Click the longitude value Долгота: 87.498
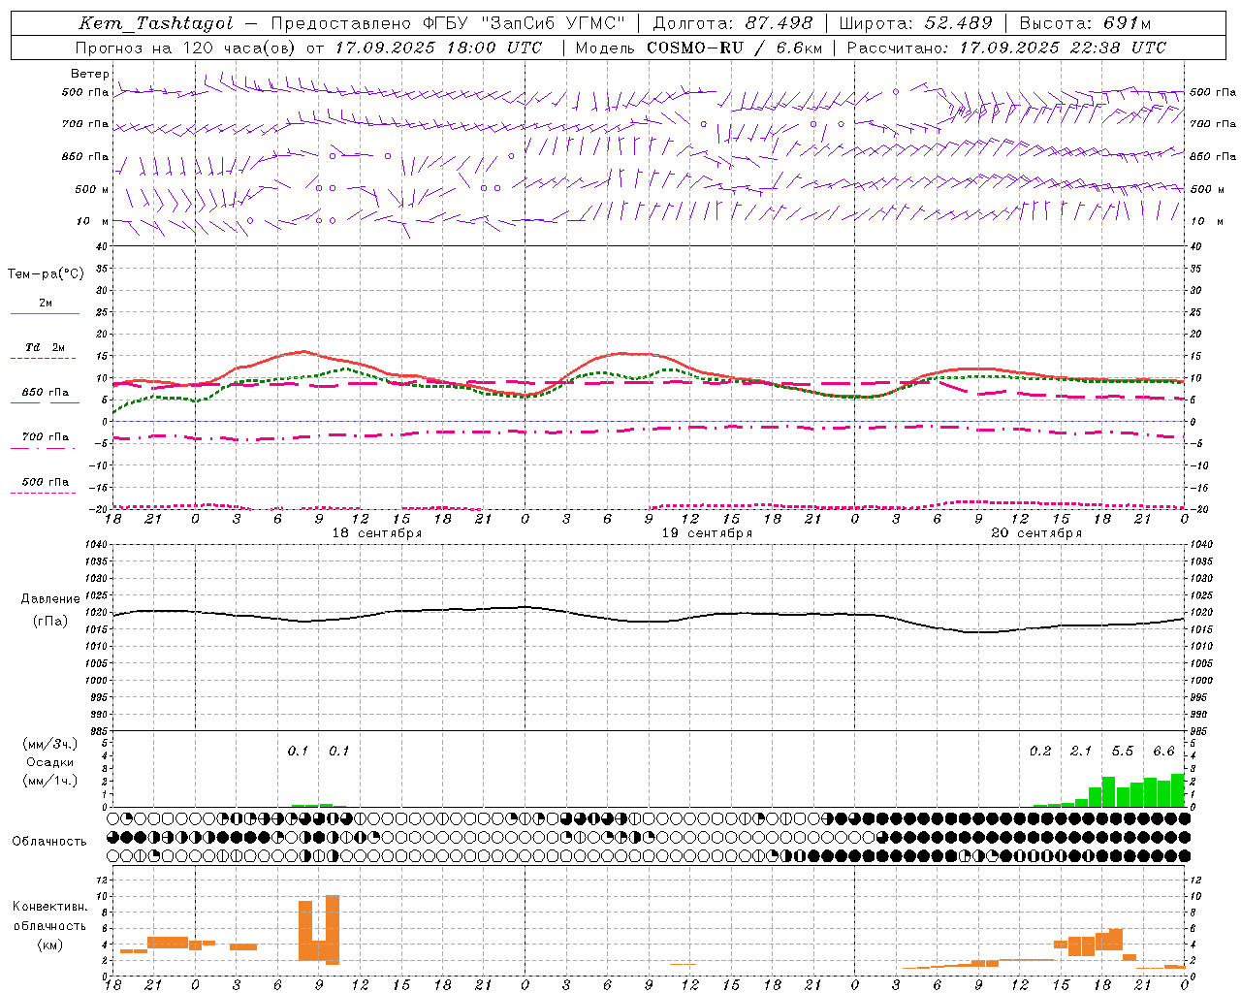1241x993 pixels. 733,23
